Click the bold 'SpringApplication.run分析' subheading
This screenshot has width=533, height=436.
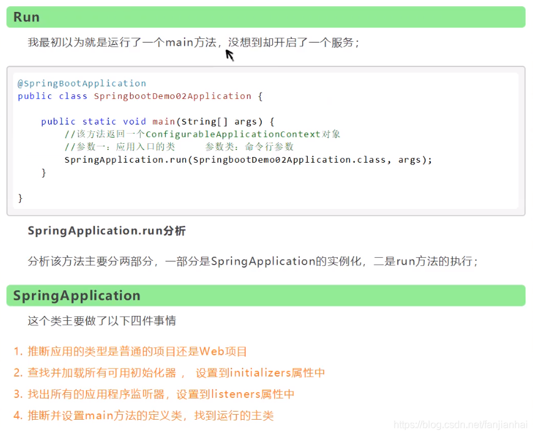pos(107,231)
